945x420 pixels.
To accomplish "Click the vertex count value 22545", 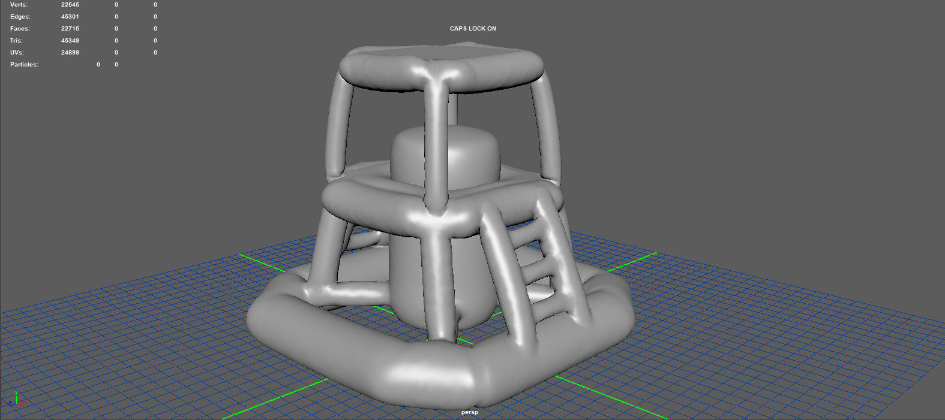I will coord(70,5).
